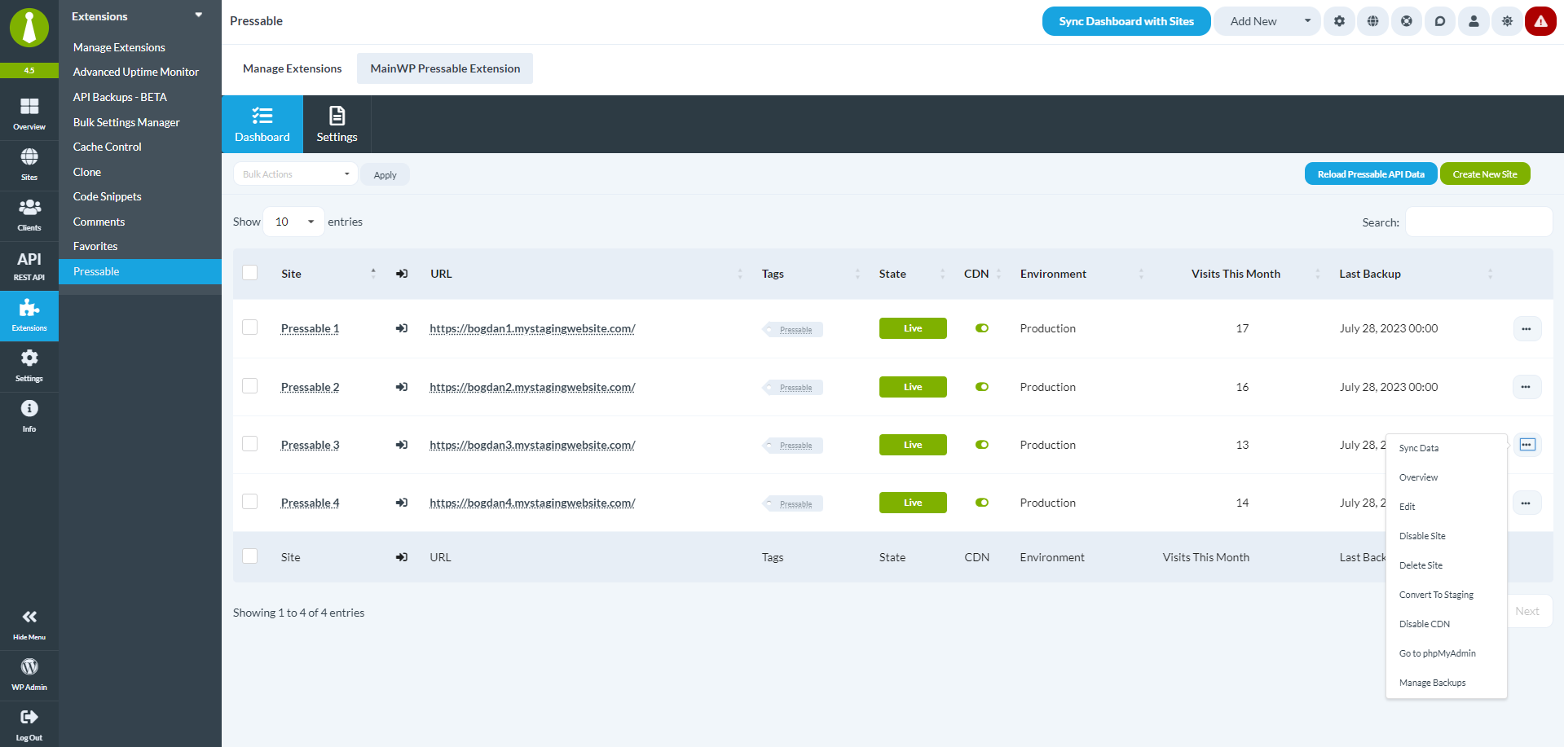Click the red warning alert icon
Viewport: 1564px width, 747px height.
(x=1540, y=21)
